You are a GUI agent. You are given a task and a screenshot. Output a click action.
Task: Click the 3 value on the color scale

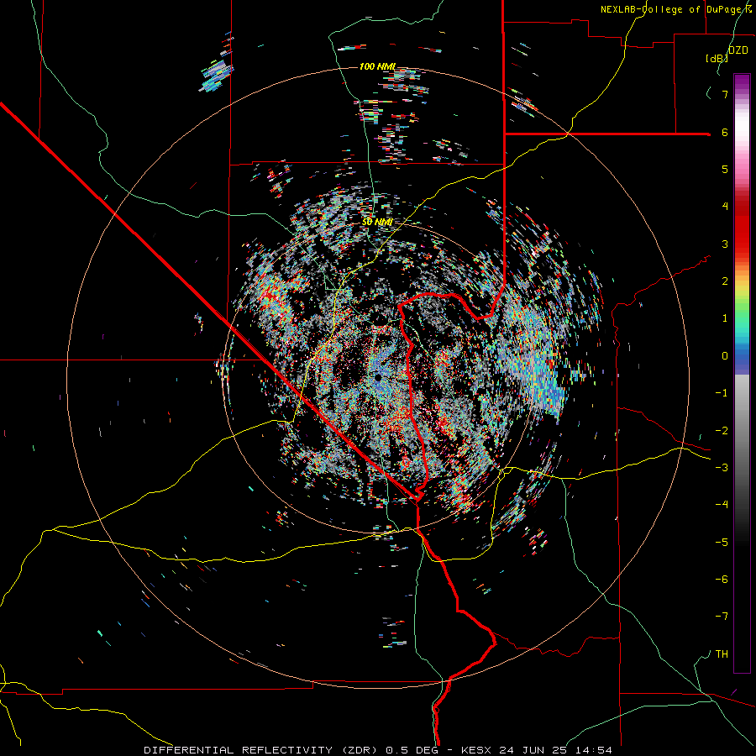click(725, 244)
